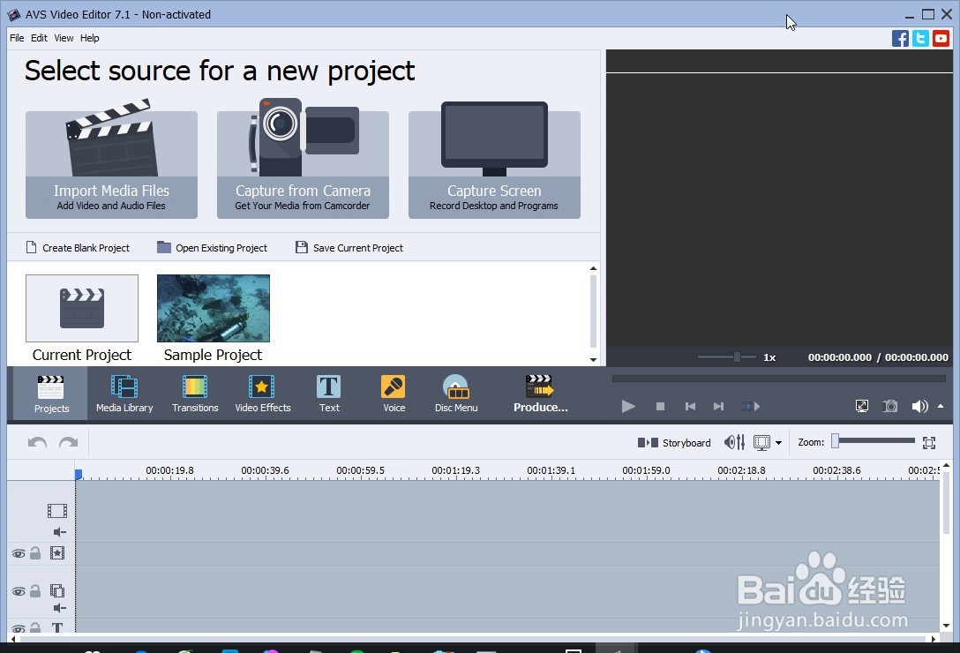Open the Voice recording tool
Screen dimensions: 960x653
coord(394,394)
